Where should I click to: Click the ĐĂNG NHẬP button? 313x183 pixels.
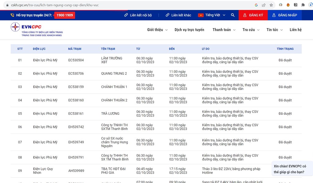tap(284, 15)
